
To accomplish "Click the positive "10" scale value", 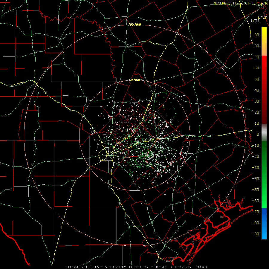I will point(257,123).
